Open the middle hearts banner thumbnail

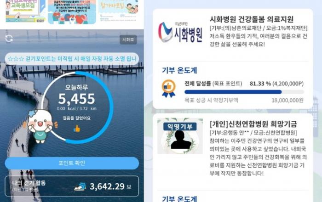point(72,11)
